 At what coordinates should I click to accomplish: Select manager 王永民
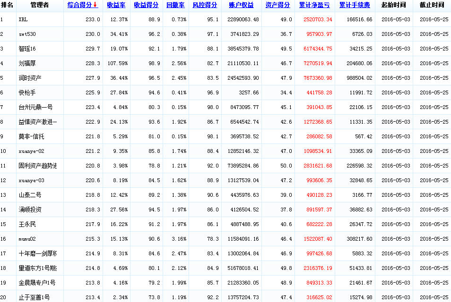[x=27, y=225]
